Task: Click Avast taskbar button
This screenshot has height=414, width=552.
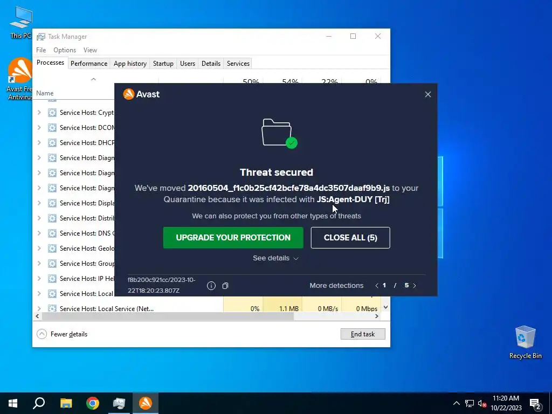Action: pos(146,403)
